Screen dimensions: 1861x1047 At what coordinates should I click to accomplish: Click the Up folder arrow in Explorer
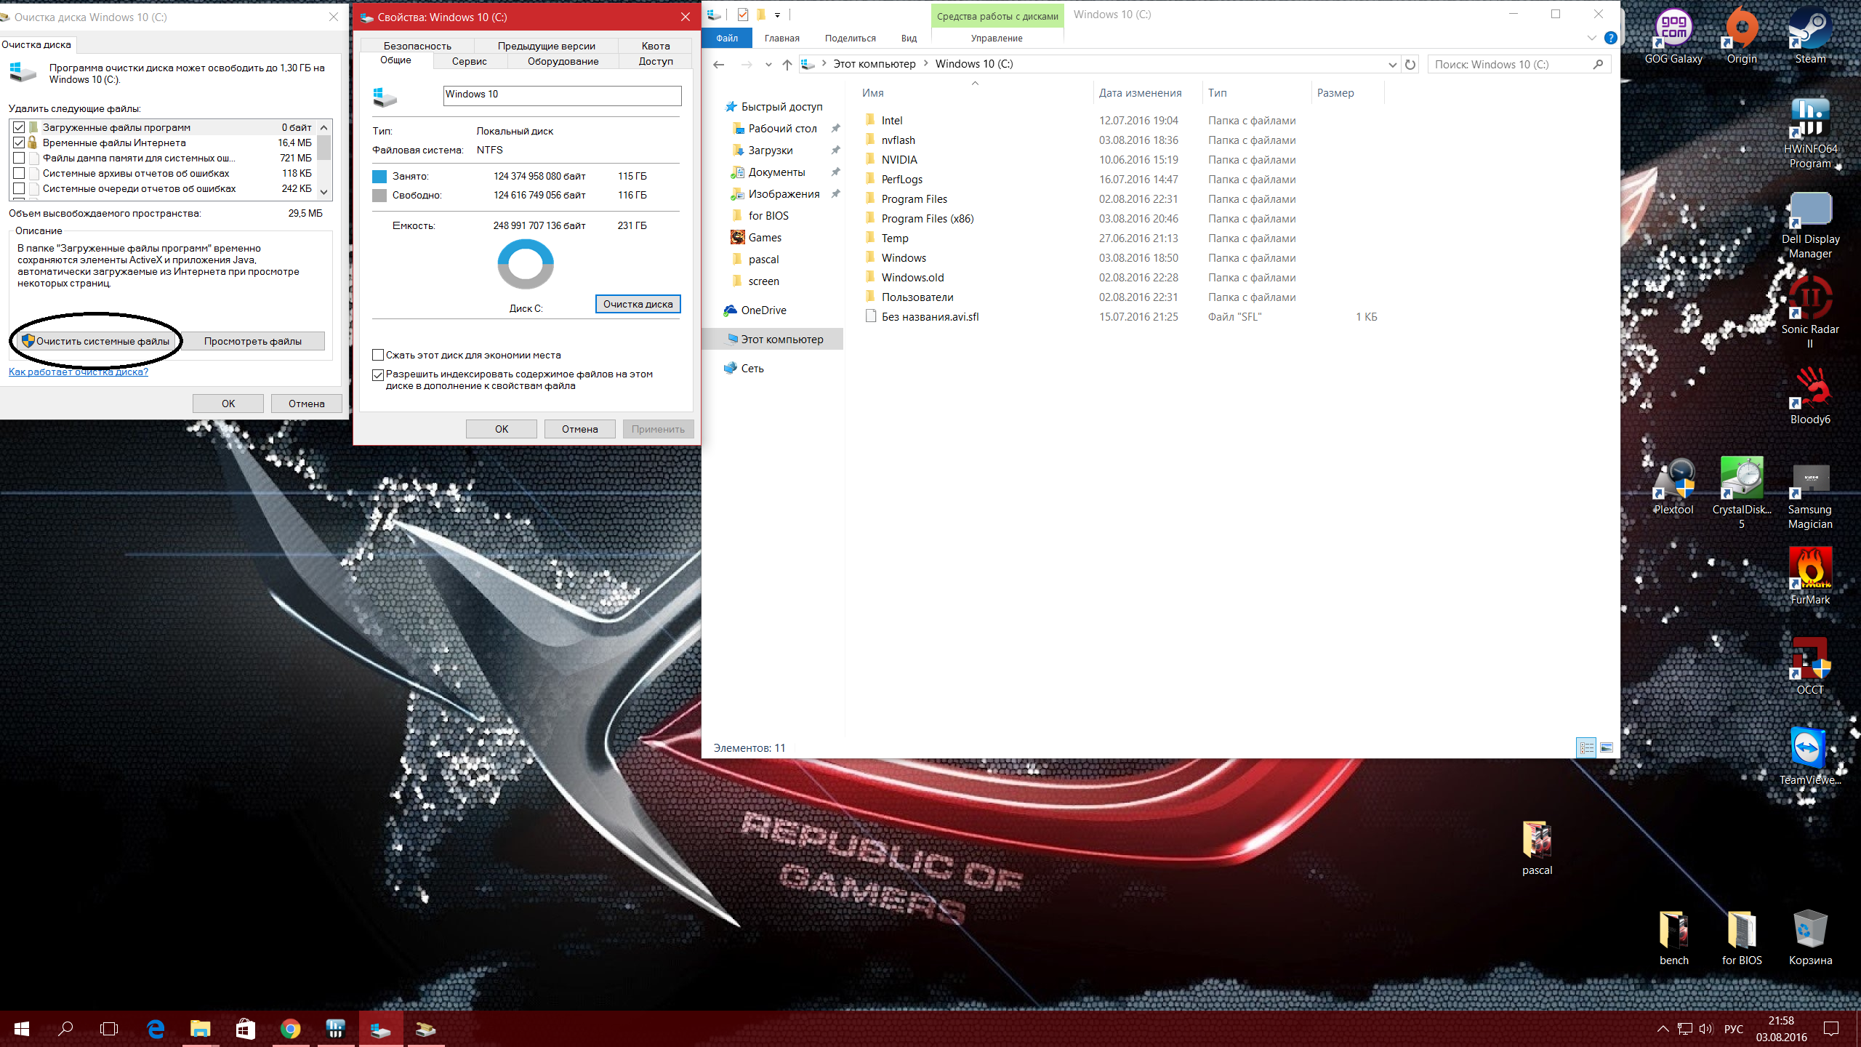787,65
